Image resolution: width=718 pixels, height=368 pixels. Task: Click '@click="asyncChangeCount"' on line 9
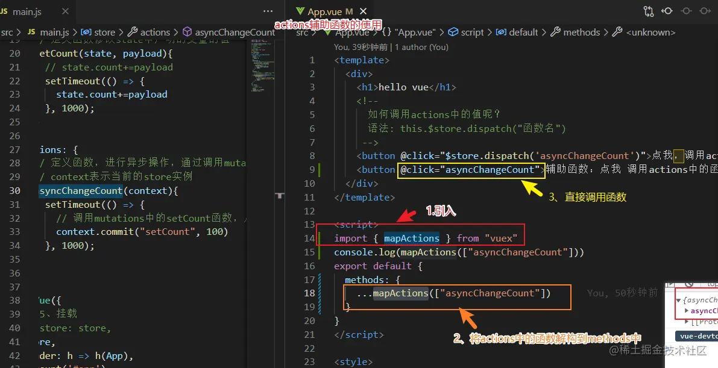470,169
